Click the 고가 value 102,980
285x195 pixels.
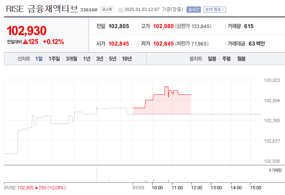(x=163, y=26)
